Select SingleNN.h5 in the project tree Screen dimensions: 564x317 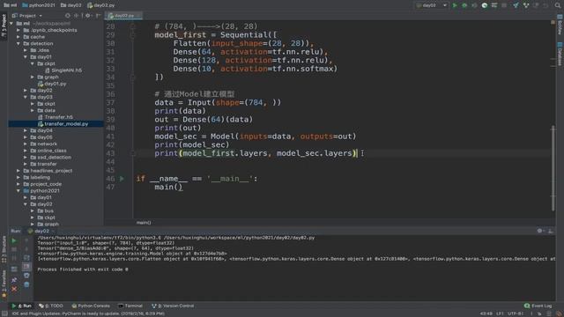63,70
